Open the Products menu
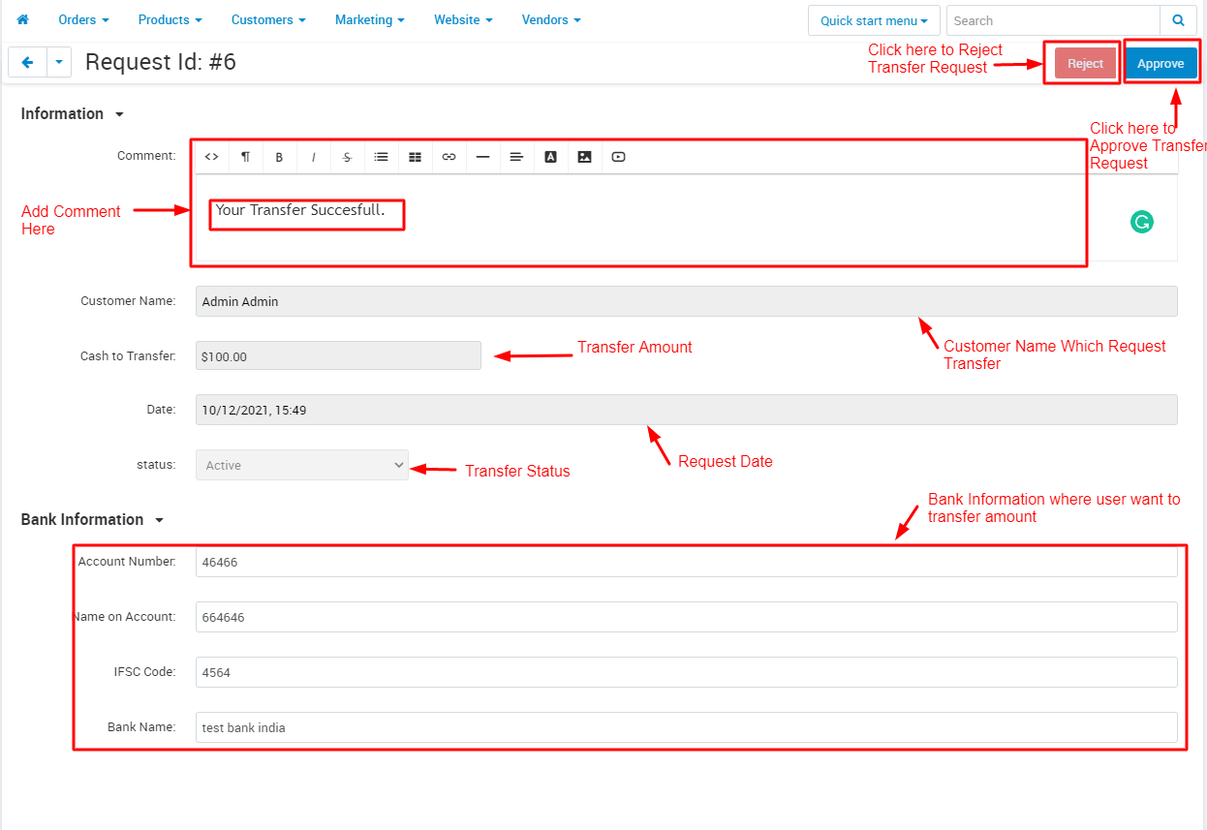1207x830 pixels. point(170,19)
